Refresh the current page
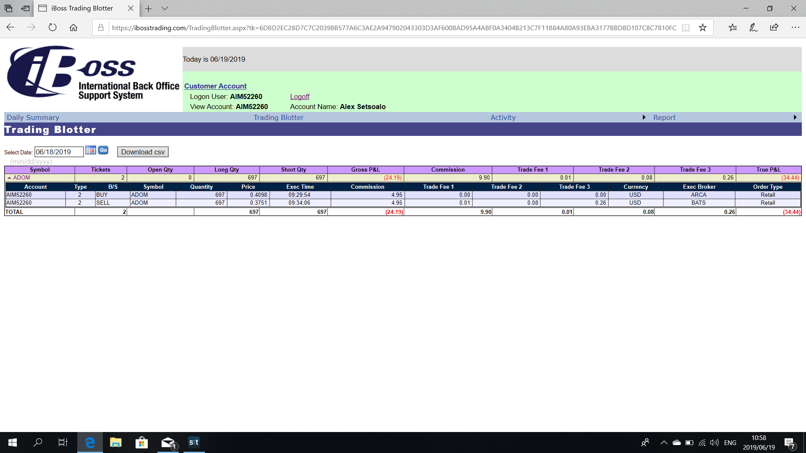The width and height of the screenshot is (806, 453). (x=52, y=28)
